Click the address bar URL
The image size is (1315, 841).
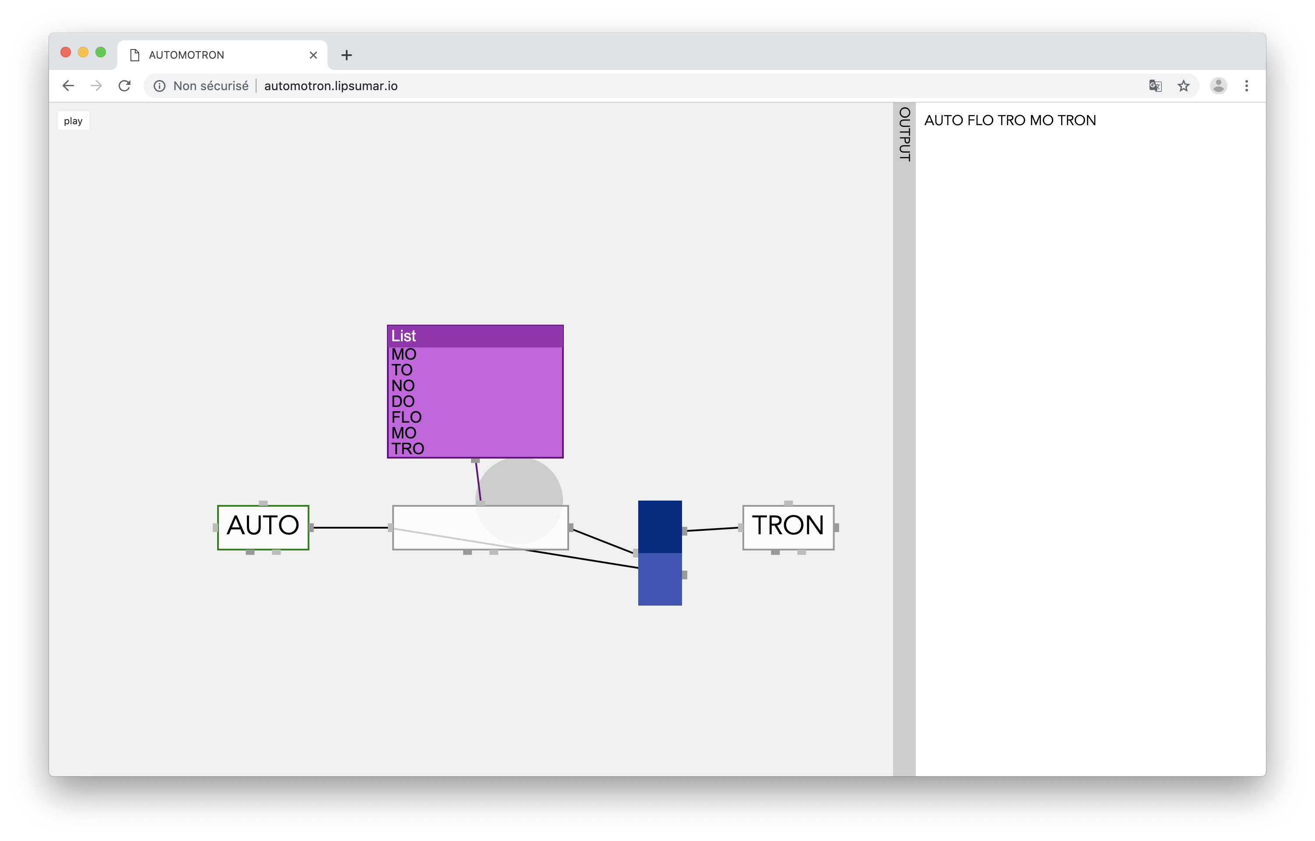pos(331,86)
